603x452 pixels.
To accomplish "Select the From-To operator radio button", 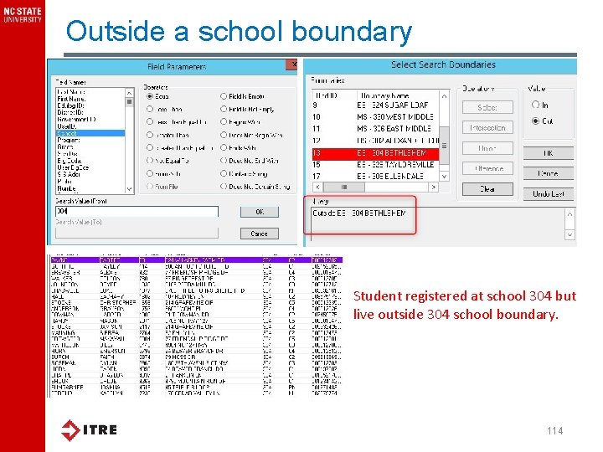I will (151, 174).
